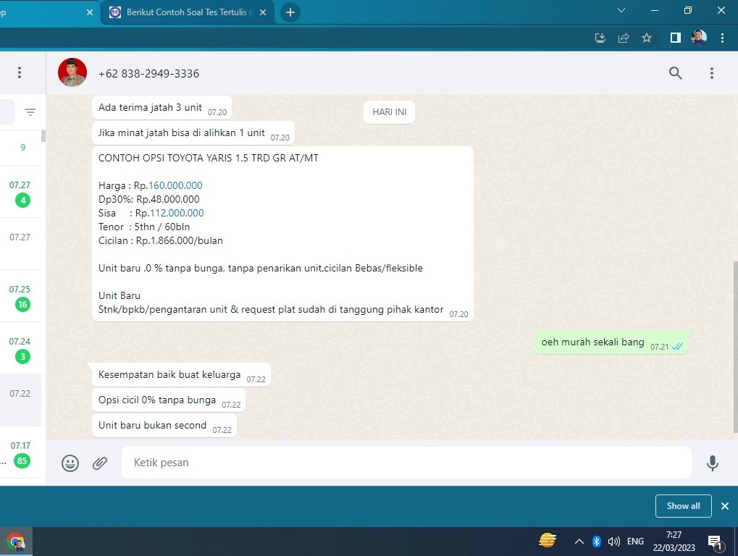Bookmark this tab with the star icon
Image resolution: width=738 pixels, height=556 pixels.
[647, 38]
